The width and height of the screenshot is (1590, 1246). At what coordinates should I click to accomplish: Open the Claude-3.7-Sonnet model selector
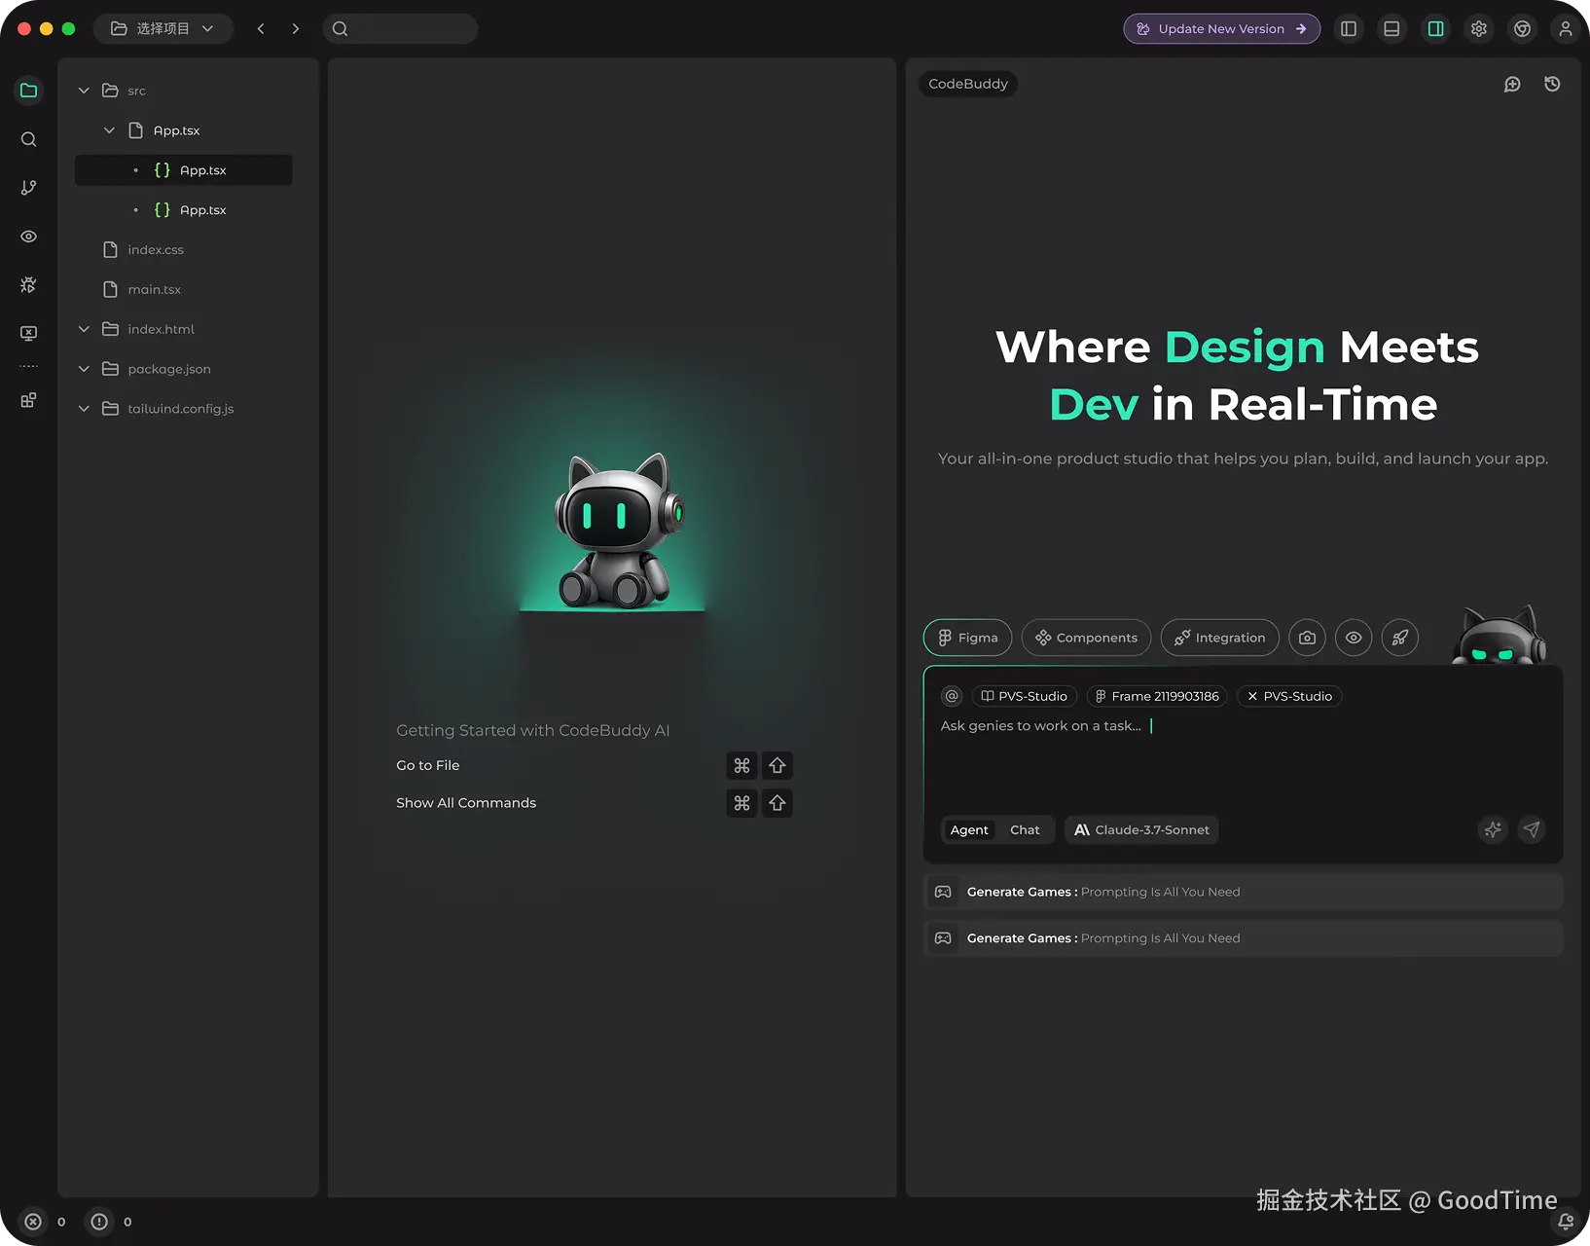[x=1141, y=829]
